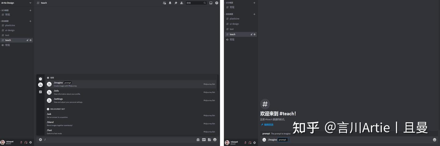Open the test channel in right window

(x=241, y=29)
